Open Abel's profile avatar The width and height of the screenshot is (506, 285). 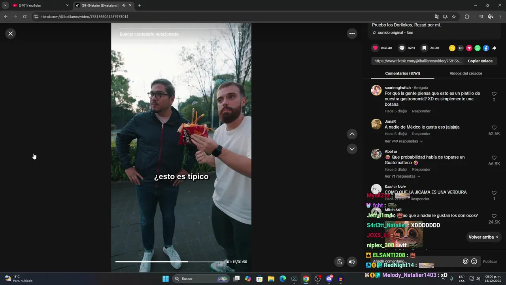coord(376,154)
